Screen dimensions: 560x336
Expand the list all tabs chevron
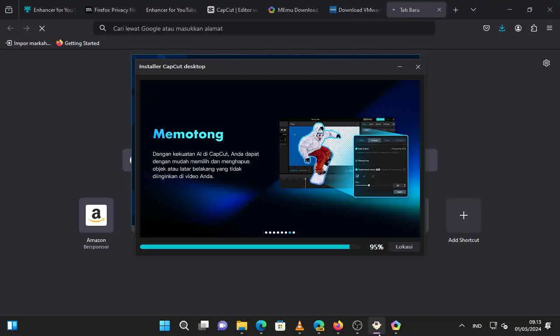pos(473,10)
